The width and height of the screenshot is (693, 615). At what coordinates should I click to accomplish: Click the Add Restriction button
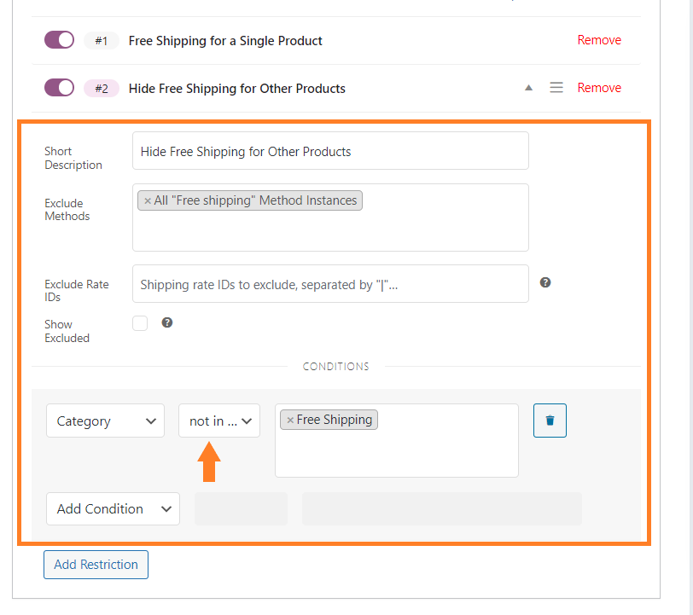click(x=96, y=565)
